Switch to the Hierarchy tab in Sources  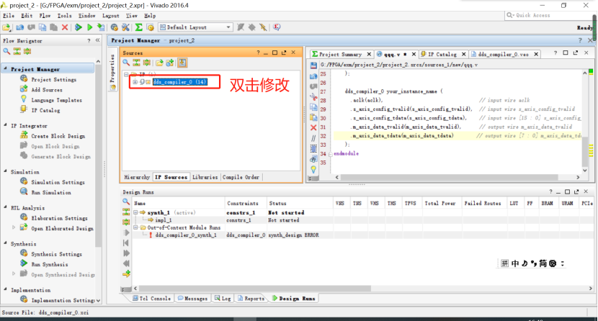click(137, 177)
